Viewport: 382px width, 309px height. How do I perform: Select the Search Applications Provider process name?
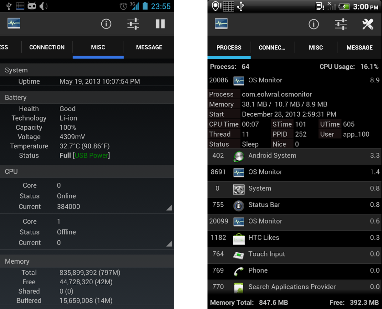pos(292,287)
